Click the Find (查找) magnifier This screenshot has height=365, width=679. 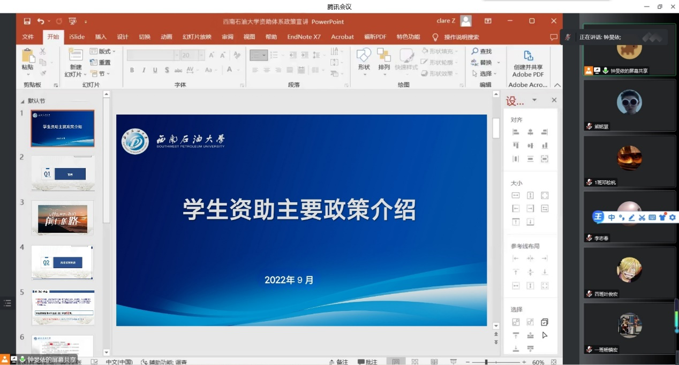click(x=475, y=51)
